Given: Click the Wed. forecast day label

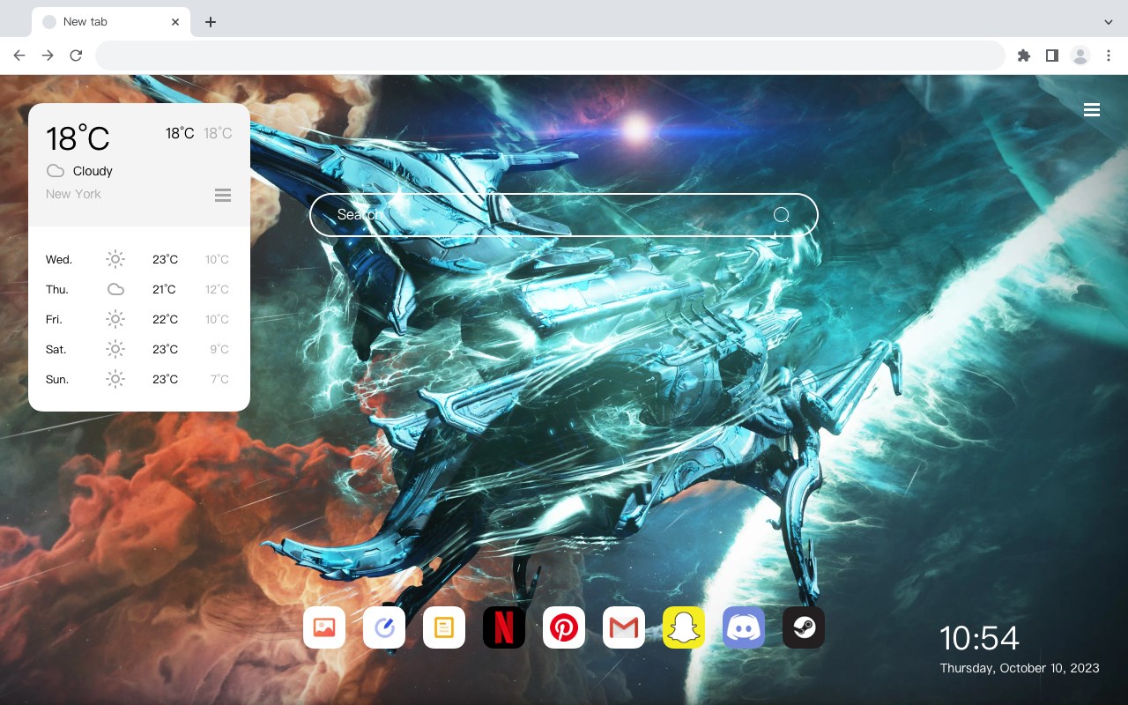Looking at the screenshot, I should [x=59, y=259].
